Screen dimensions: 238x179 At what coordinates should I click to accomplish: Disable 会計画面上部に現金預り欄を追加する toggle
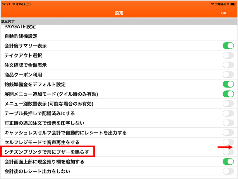pyautogui.click(x=228, y=161)
